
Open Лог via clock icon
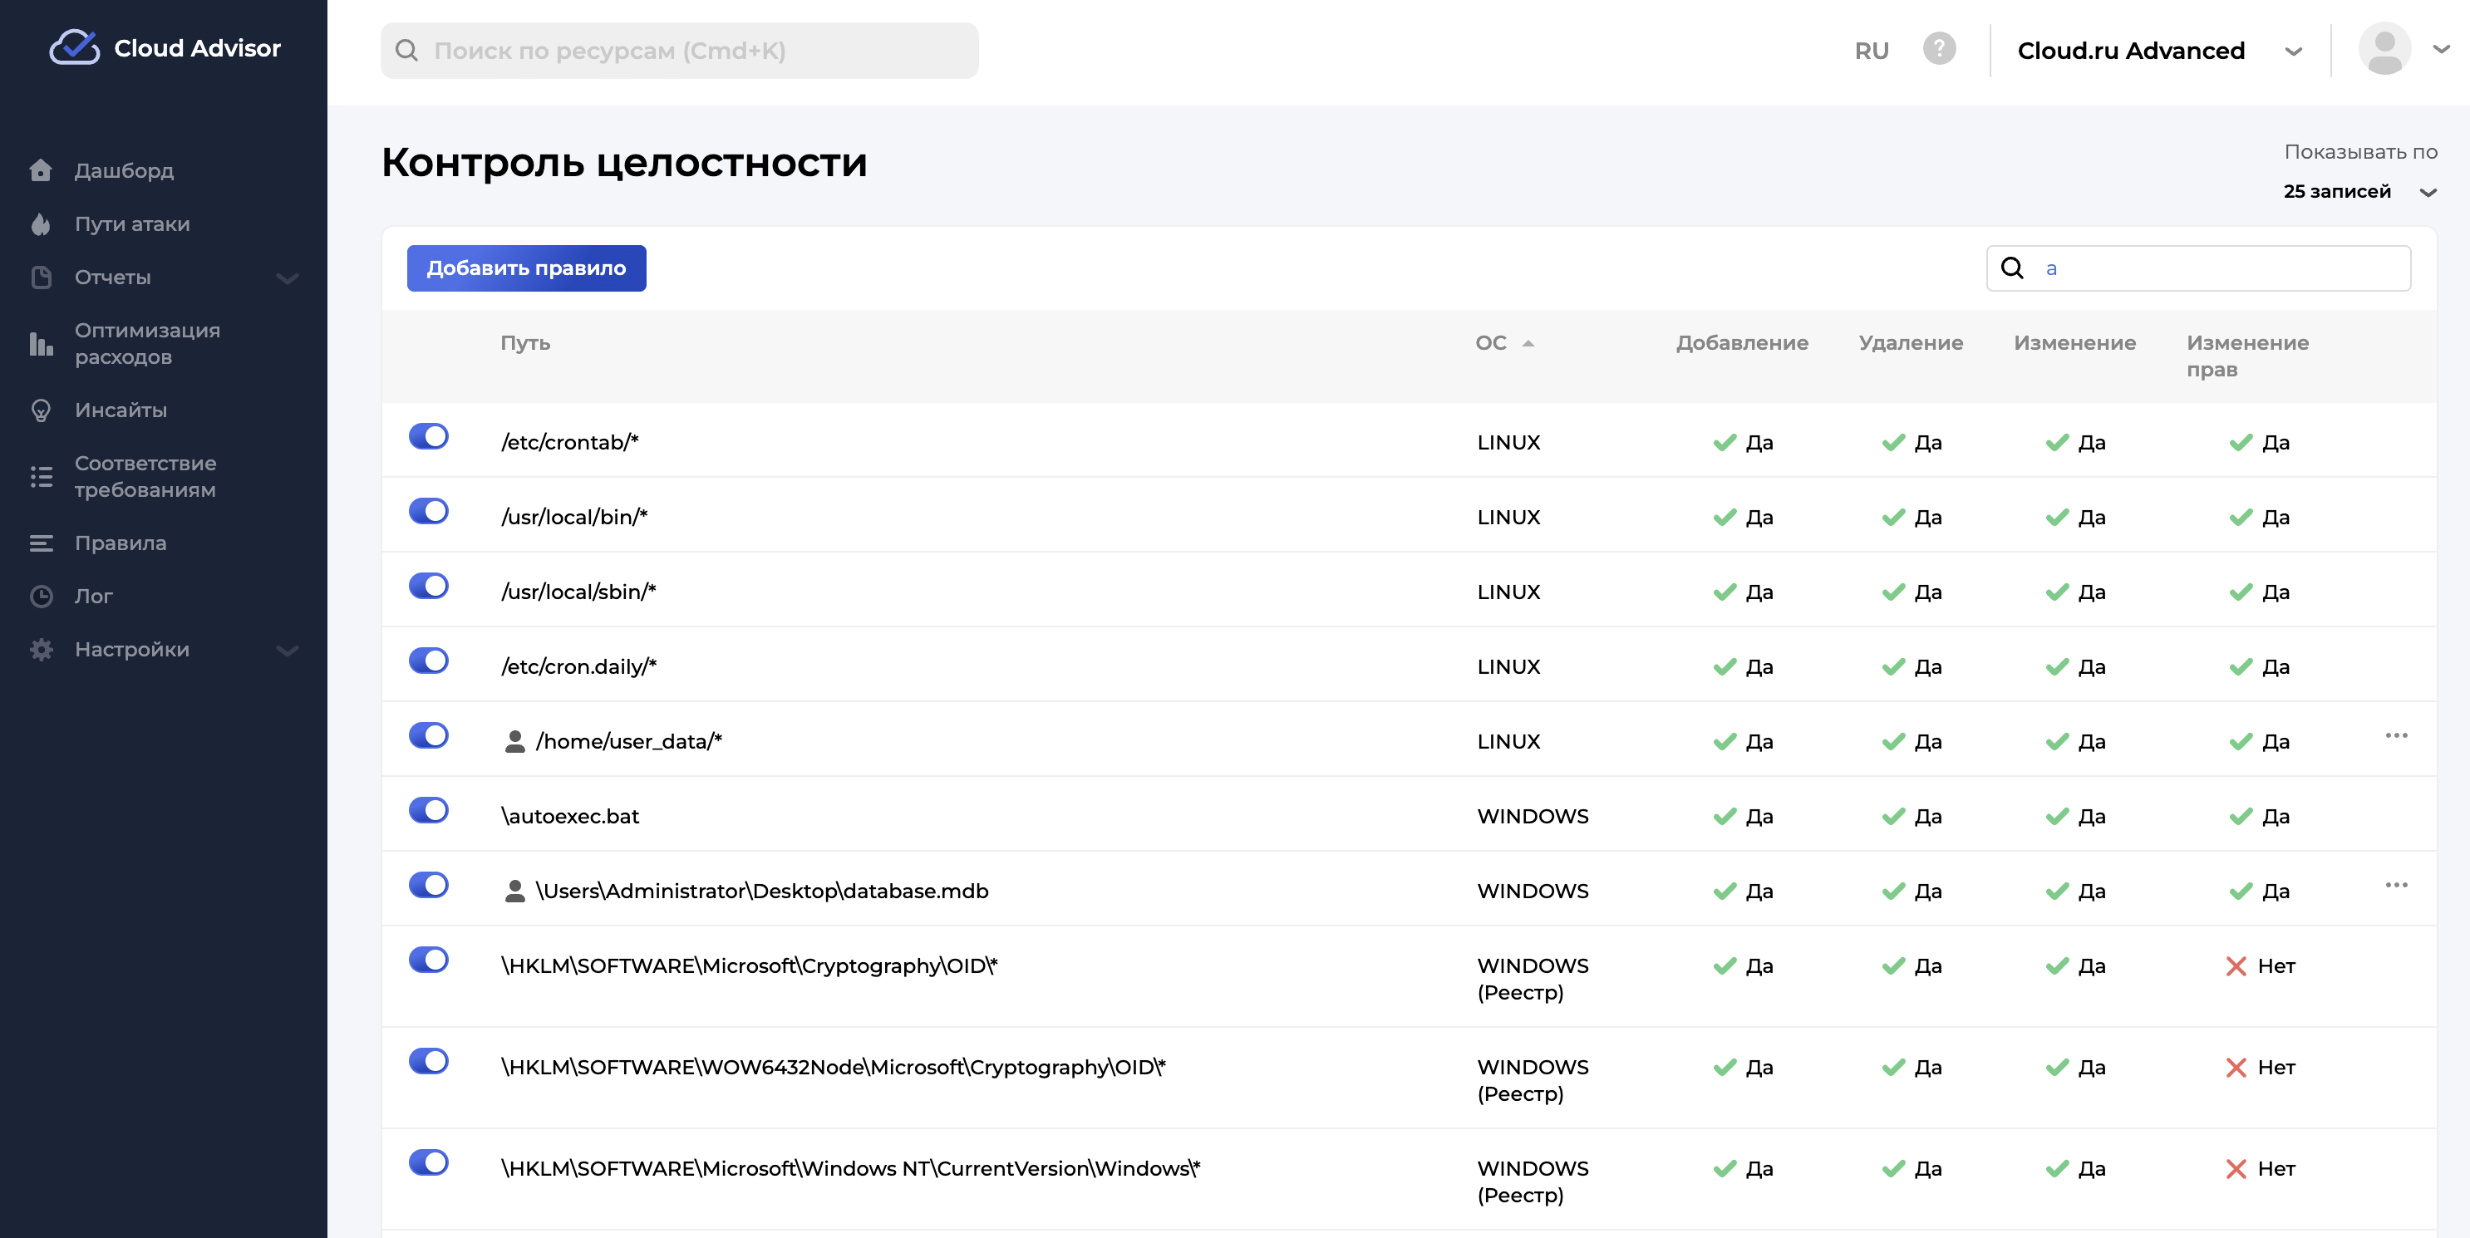(40, 597)
